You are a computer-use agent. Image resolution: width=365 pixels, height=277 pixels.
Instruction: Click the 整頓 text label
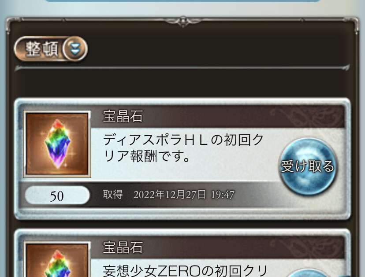(x=41, y=49)
